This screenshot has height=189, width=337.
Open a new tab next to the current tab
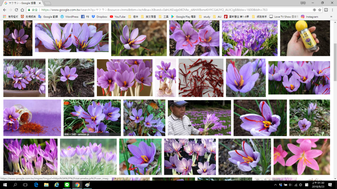click(48, 3)
